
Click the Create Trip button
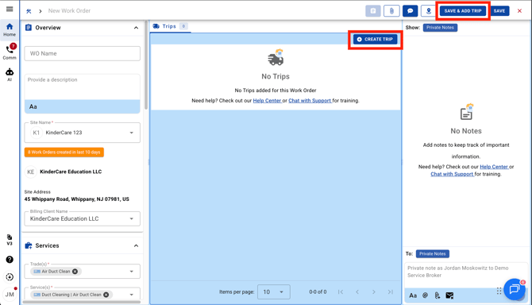coord(375,40)
